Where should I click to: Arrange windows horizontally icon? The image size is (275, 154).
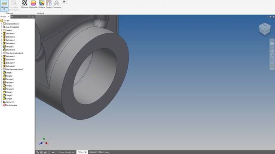(x=45, y=152)
